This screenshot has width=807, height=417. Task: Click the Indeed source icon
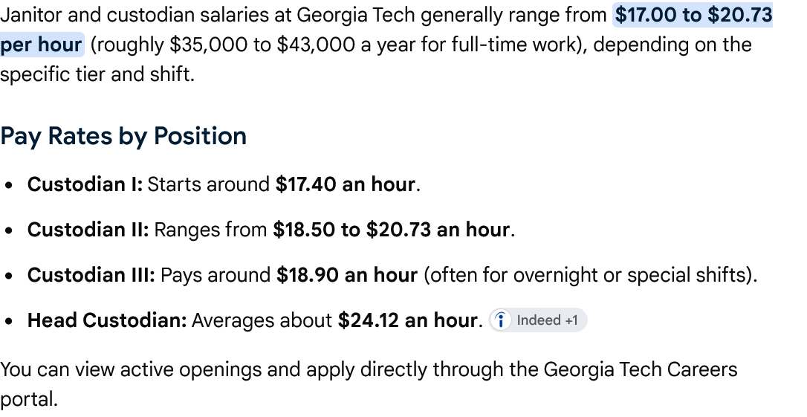click(x=500, y=320)
